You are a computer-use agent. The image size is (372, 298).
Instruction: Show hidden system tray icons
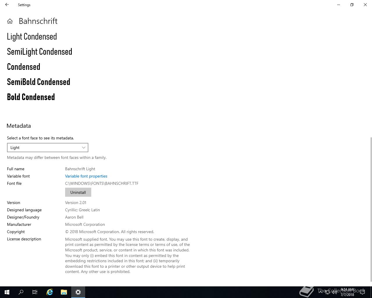click(321, 292)
